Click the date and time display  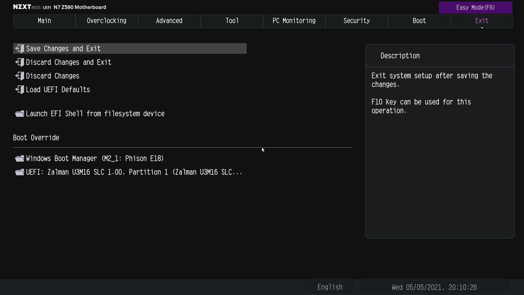434,287
